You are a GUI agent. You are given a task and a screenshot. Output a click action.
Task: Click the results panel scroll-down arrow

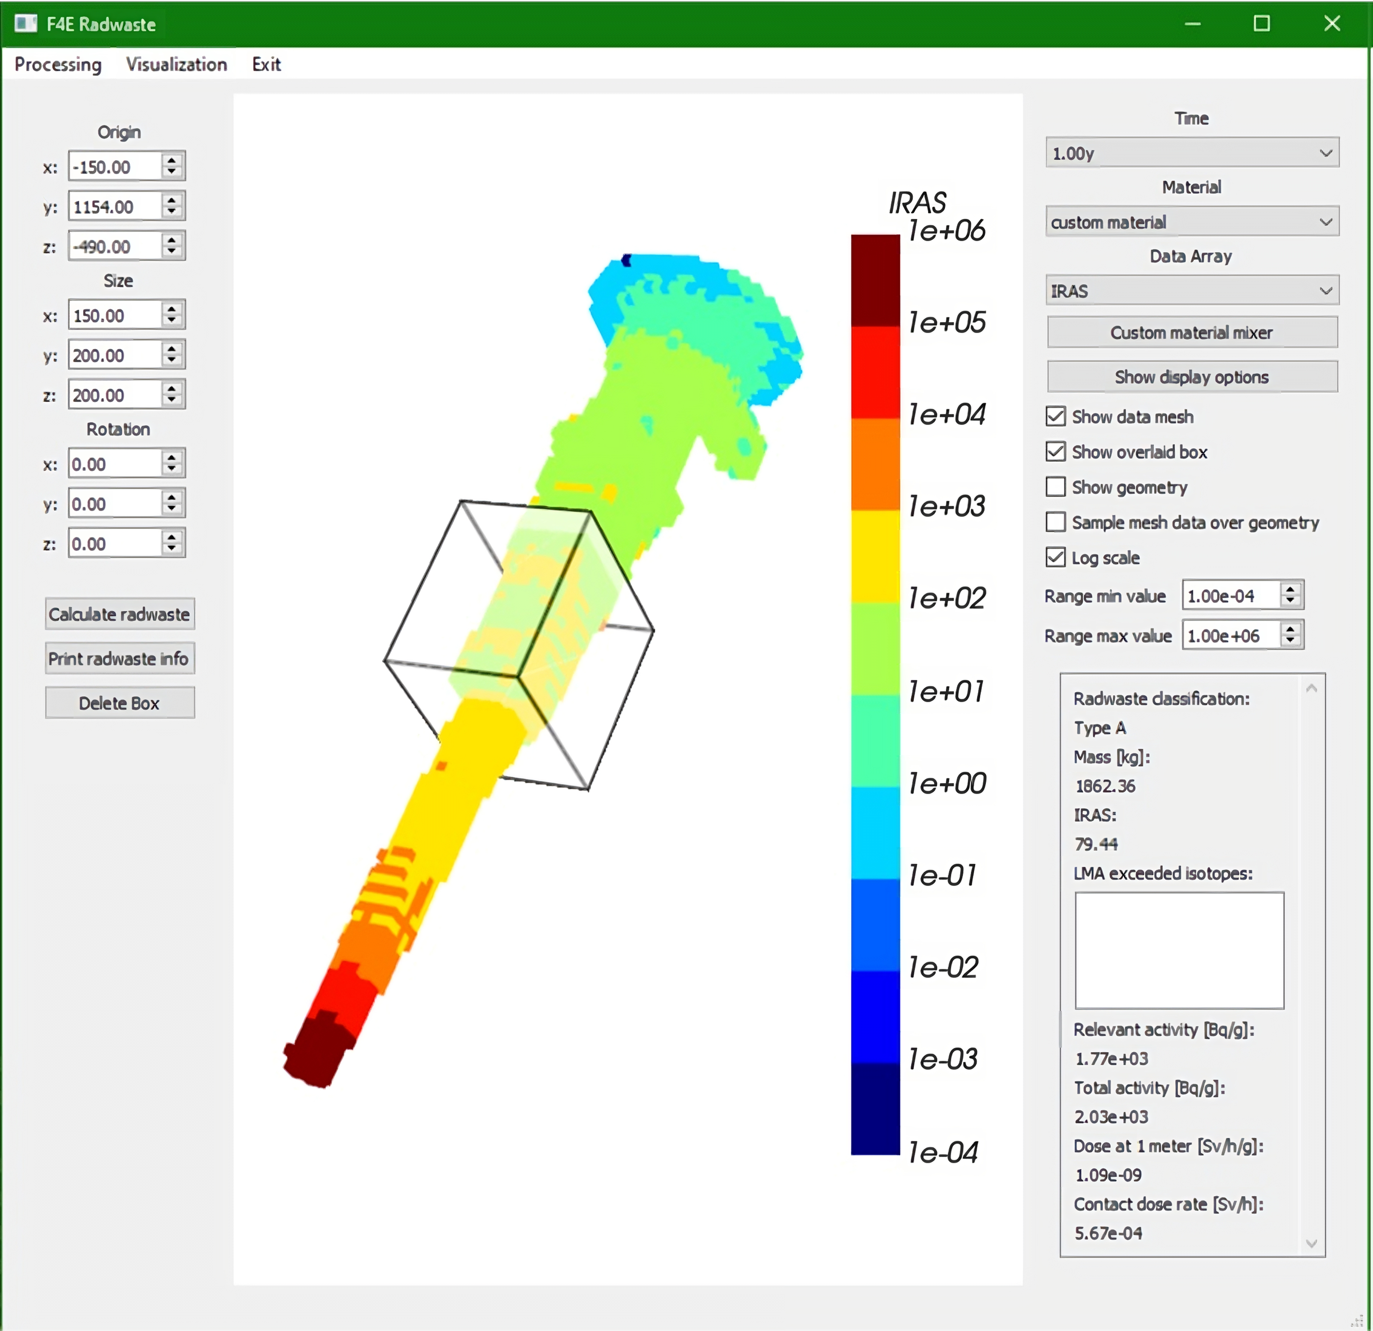(1312, 1243)
